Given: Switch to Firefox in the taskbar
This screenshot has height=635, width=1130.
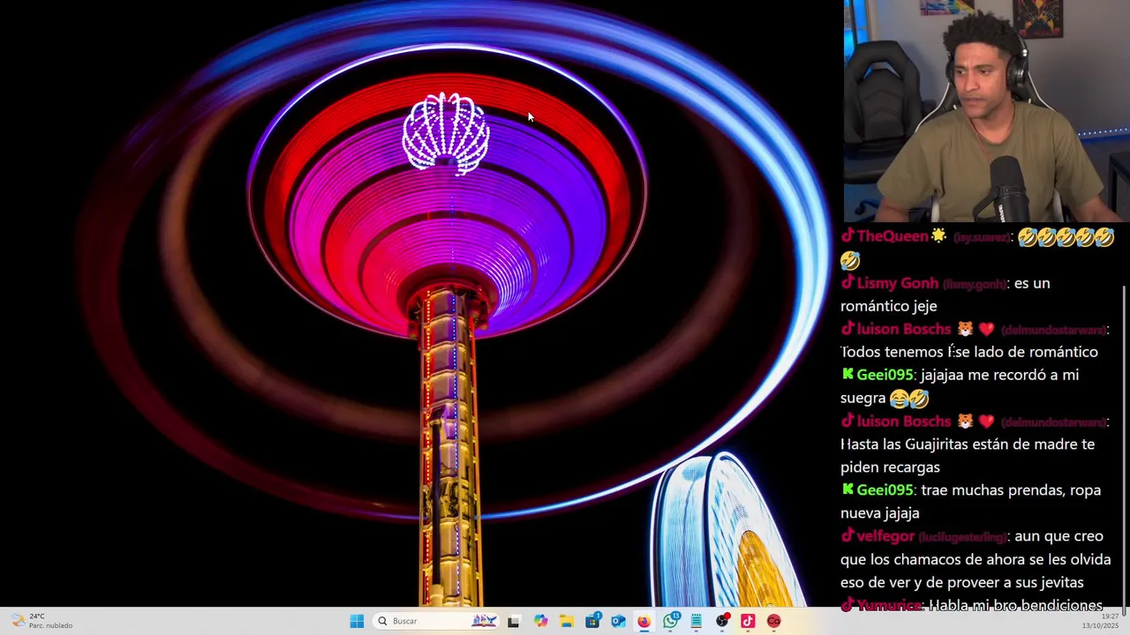Looking at the screenshot, I should click(x=644, y=621).
